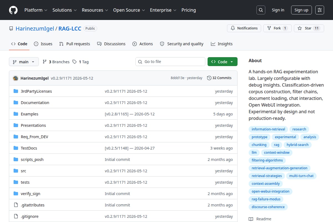The height and width of the screenshot is (222, 333).
Task: Click the verify_sign folder icon
Action: click(x=16, y=194)
